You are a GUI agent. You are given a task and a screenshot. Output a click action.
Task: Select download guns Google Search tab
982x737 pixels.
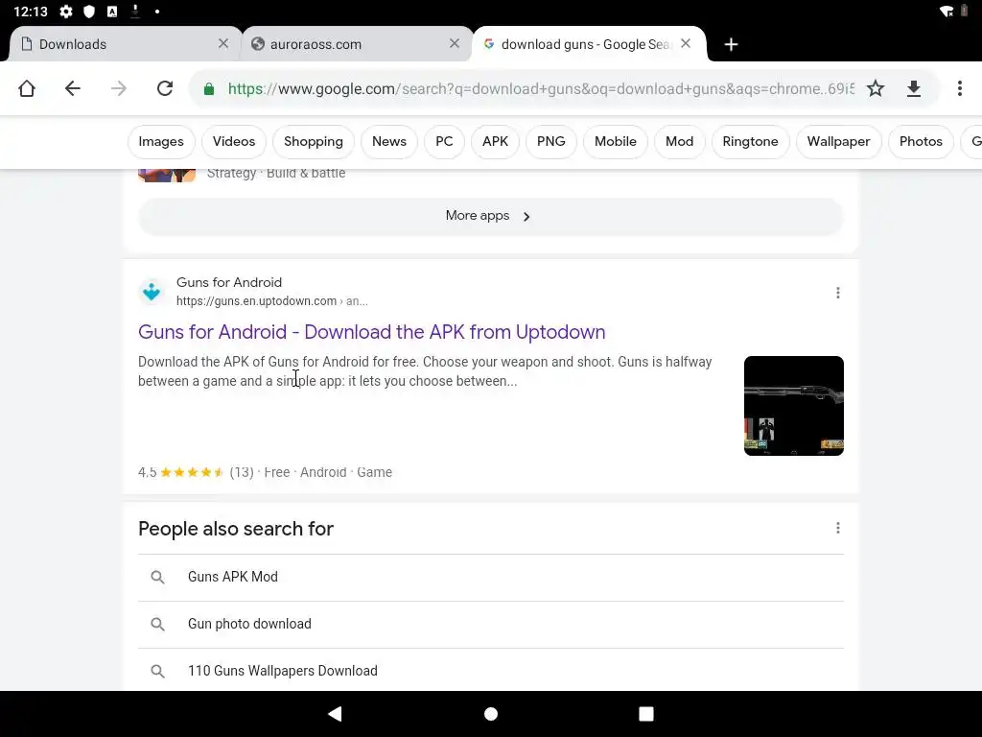(x=589, y=44)
